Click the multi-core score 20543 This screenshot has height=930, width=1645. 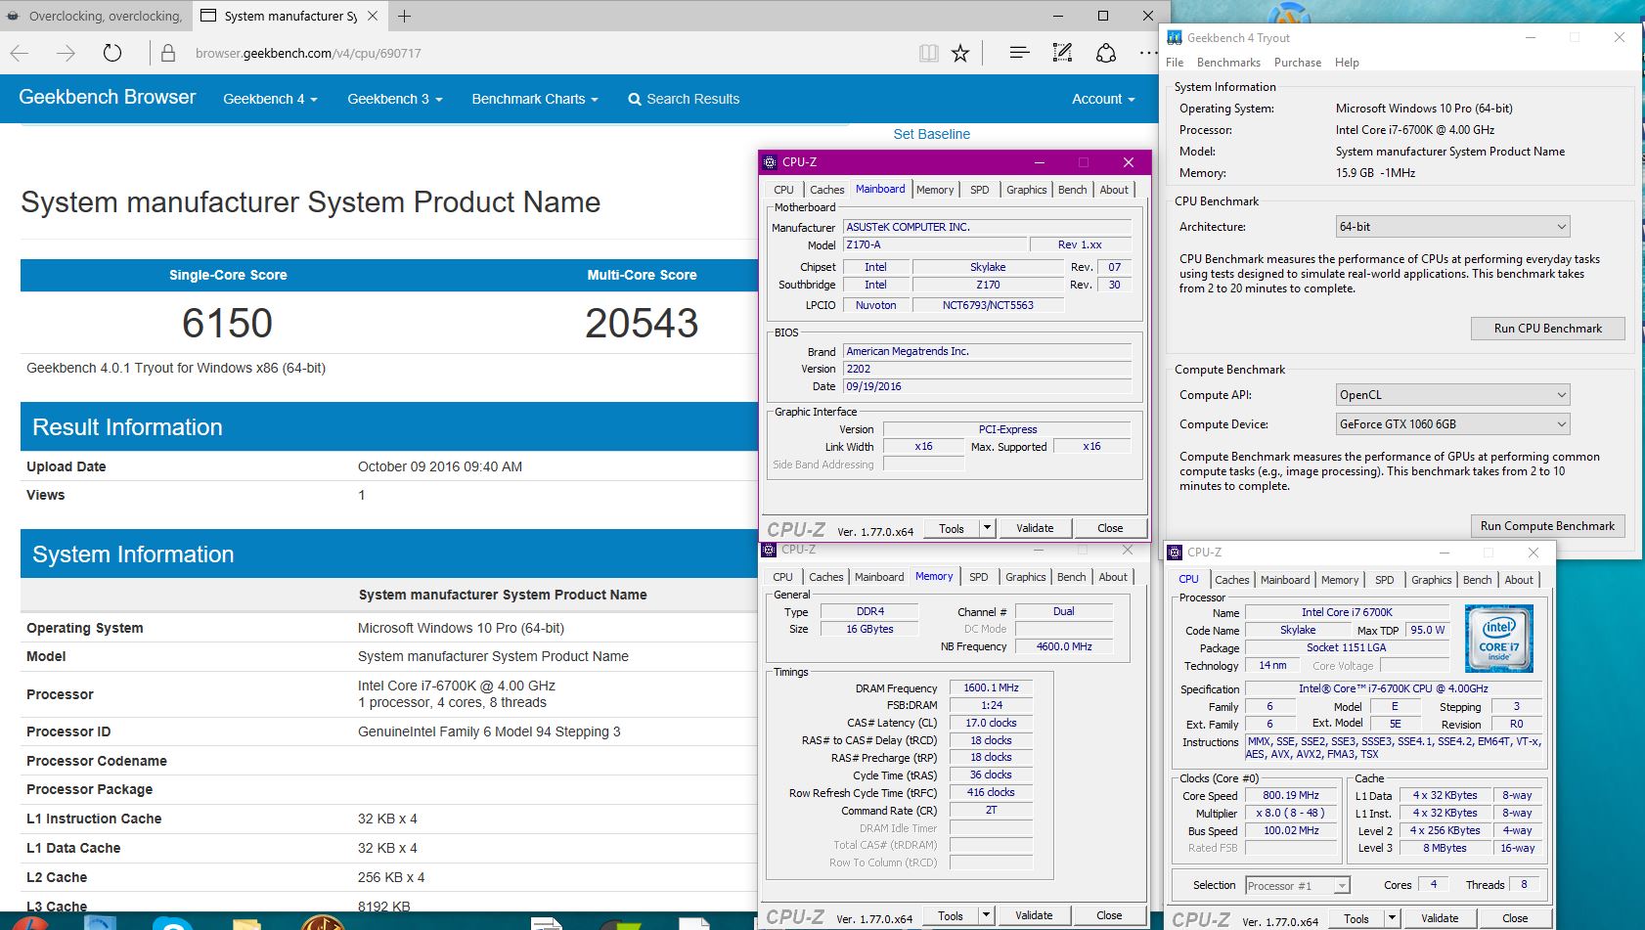click(x=642, y=324)
